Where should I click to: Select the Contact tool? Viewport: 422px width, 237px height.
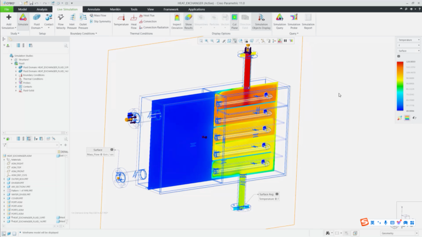(x=49, y=21)
